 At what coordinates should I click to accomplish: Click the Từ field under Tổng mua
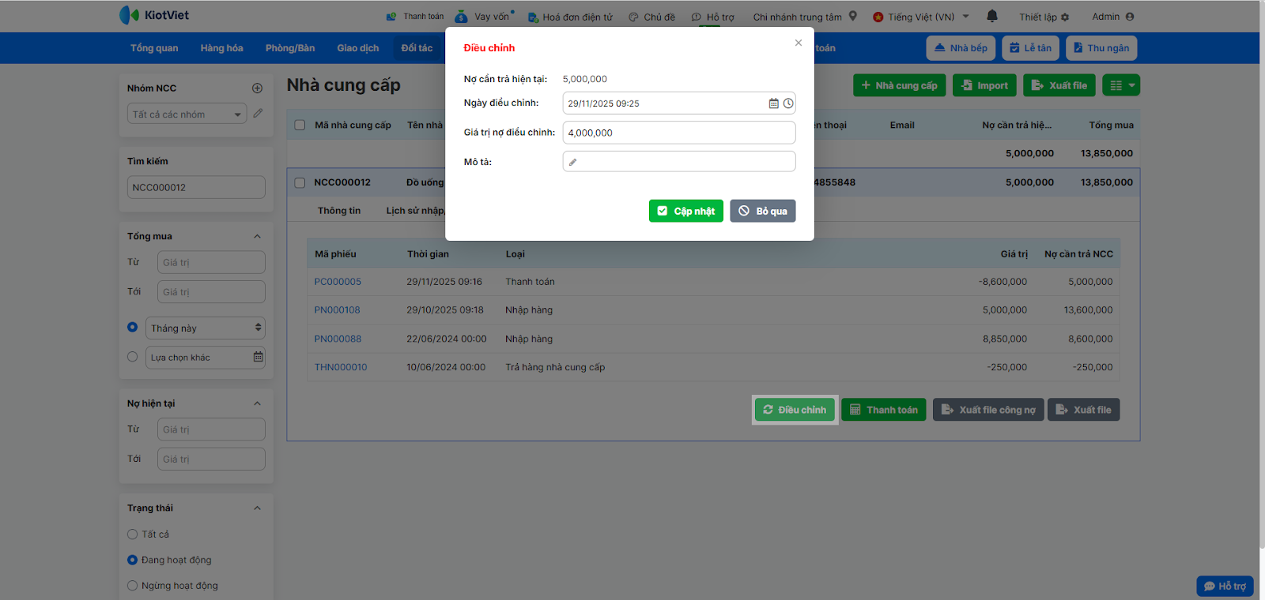(x=211, y=262)
